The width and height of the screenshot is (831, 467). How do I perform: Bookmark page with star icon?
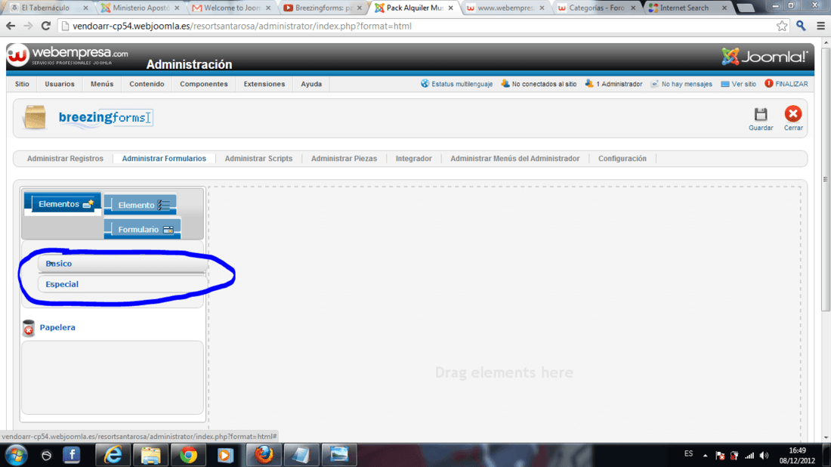point(782,26)
